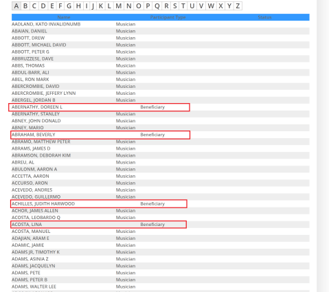329x292 pixels.
Task: Click Beneficiary type for ABERNATHY, DOREEN L
Action: 152,107
